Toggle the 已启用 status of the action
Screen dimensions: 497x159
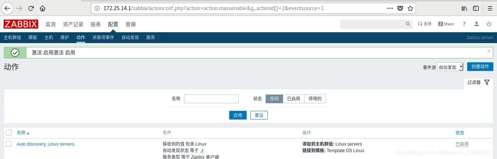(x=462, y=144)
